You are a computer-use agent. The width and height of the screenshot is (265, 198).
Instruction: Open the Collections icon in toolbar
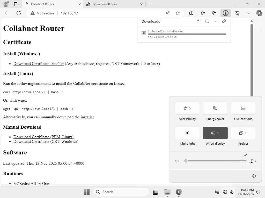214,13
